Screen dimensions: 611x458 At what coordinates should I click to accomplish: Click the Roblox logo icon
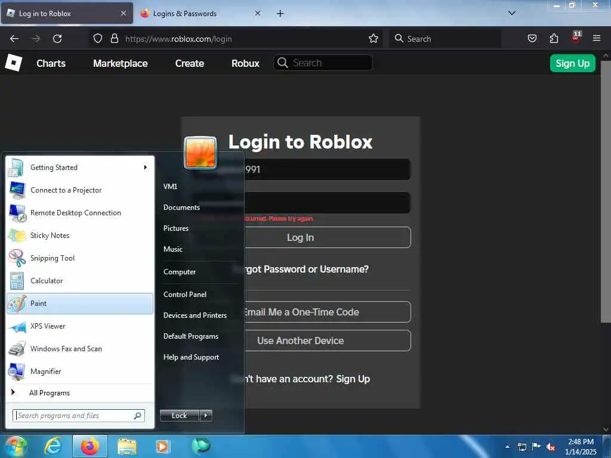pyautogui.click(x=14, y=63)
